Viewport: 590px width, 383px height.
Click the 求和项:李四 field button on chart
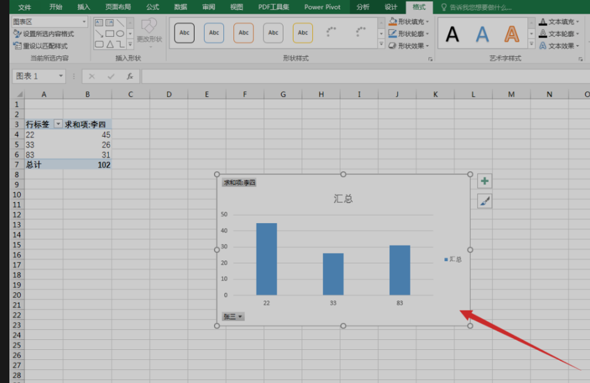[240, 182]
